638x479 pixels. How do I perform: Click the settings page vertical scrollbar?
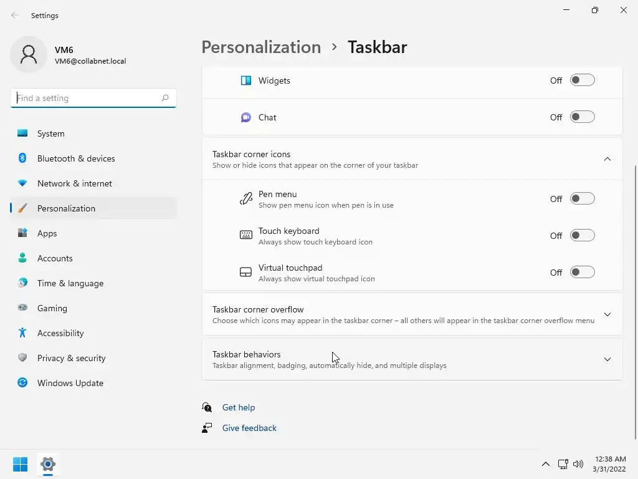pos(635,299)
